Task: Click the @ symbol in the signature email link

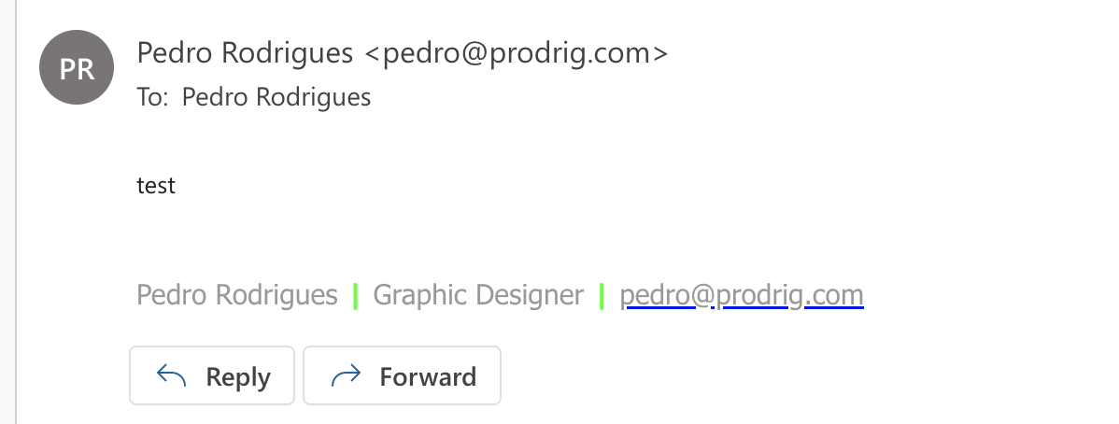Action: [x=704, y=295]
